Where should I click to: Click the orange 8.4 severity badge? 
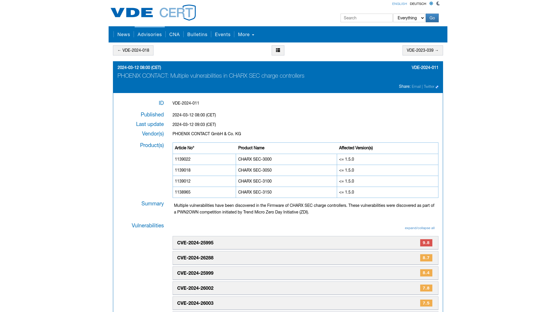click(426, 273)
